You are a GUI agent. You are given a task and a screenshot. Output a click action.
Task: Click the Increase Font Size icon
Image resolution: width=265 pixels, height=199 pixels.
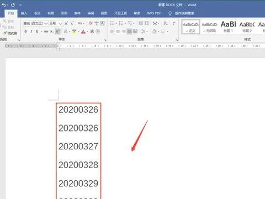point(66,23)
